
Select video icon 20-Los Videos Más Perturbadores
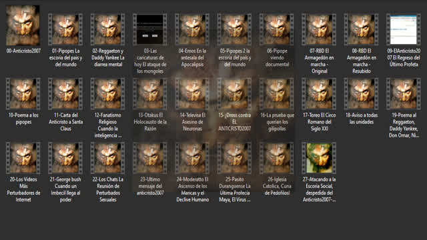tap(23, 158)
